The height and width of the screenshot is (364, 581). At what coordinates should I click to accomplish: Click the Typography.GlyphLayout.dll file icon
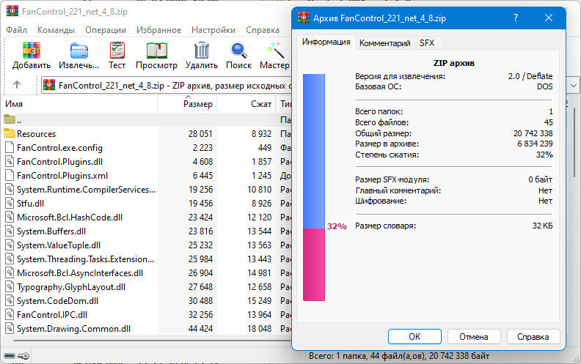point(10,286)
